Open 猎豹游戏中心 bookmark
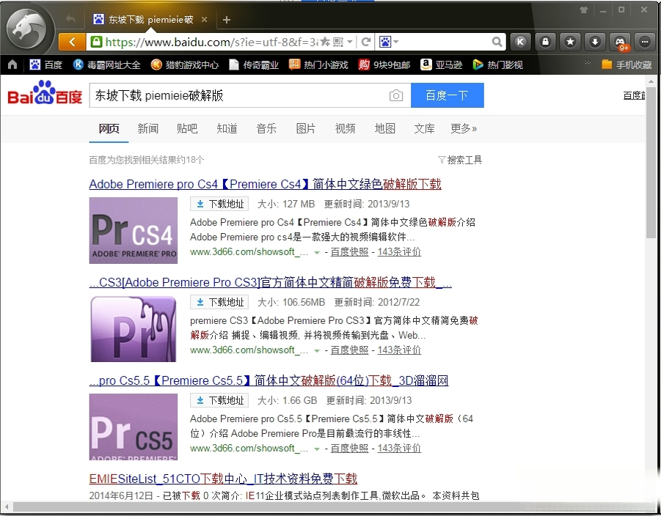Image resolution: width=661 pixels, height=516 pixels. click(185, 64)
